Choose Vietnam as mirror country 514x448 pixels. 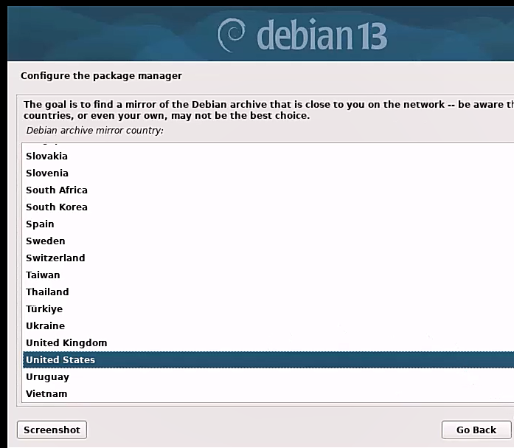(46, 393)
